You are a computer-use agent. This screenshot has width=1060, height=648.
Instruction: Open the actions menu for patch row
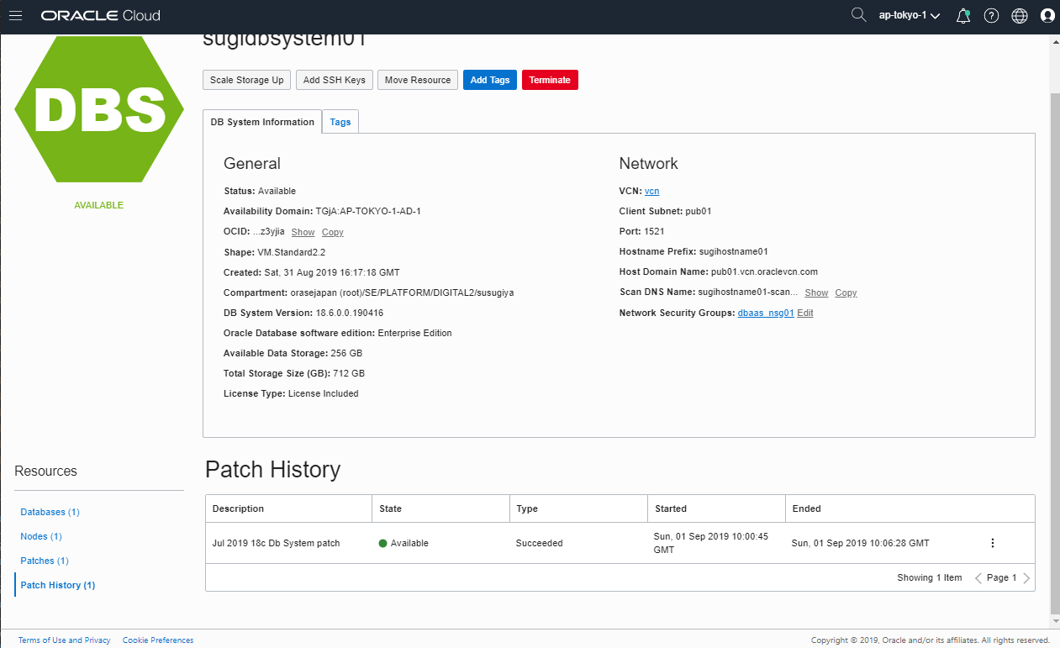click(993, 543)
